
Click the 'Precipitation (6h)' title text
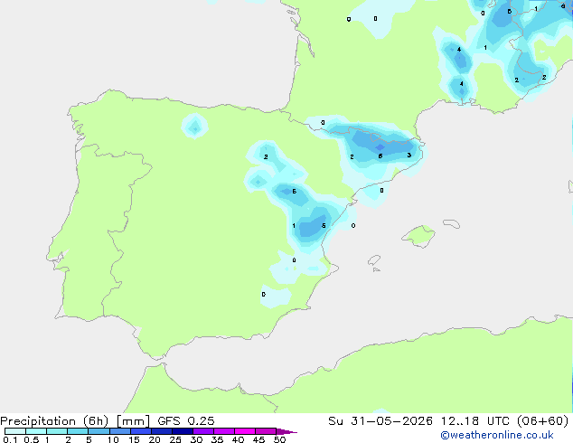tap(54, 421)
